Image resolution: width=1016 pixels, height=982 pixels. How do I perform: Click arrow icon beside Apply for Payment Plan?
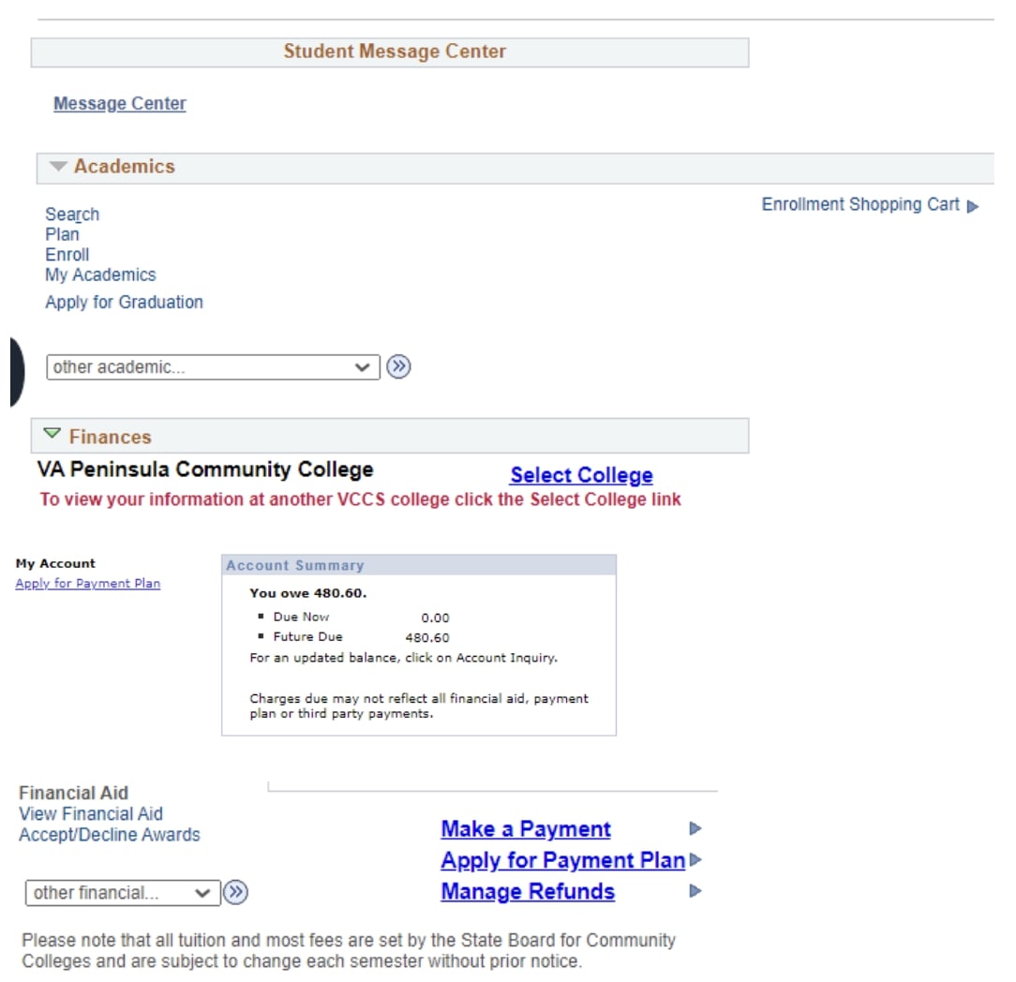695,859
